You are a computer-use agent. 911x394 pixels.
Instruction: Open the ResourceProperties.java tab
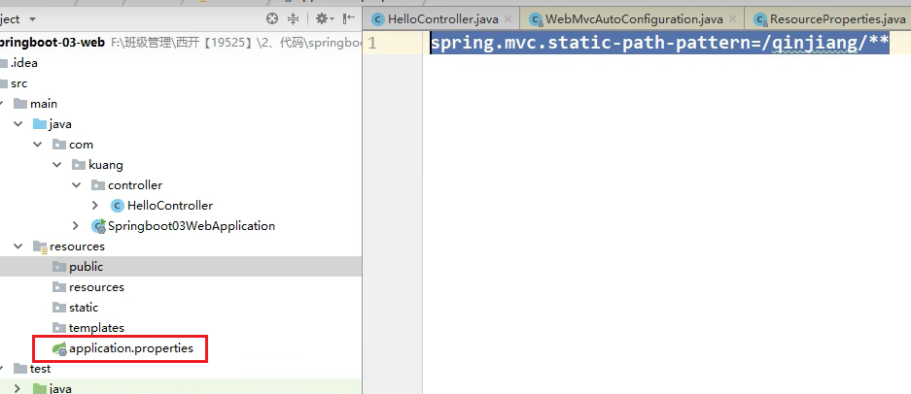[x=829, y=18]
